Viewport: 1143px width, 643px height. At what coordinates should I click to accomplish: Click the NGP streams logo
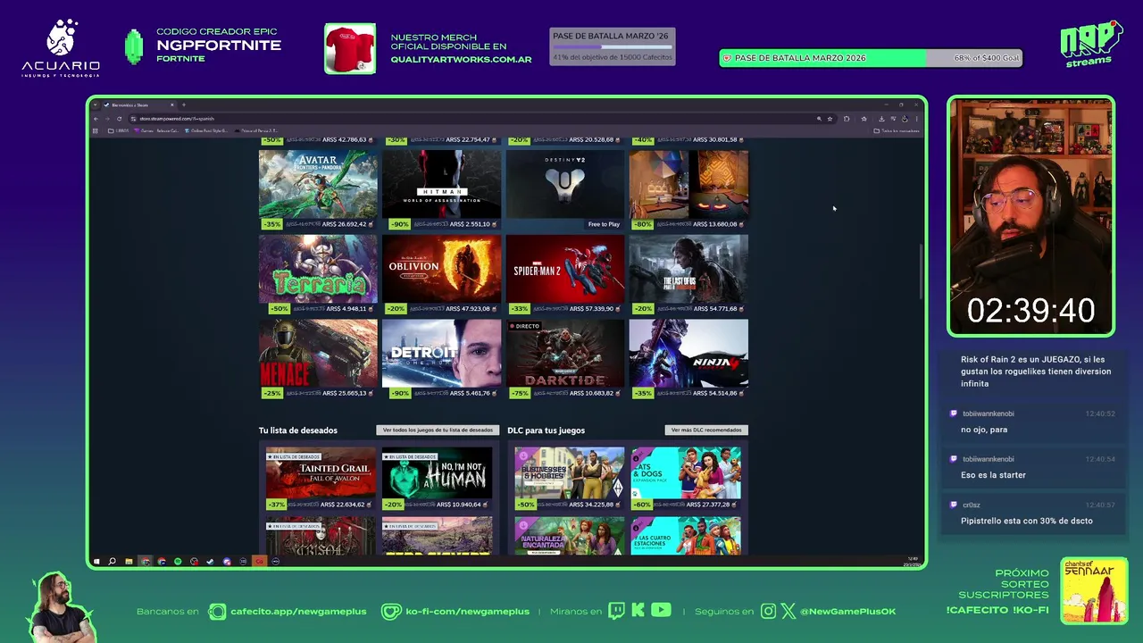pos(1090,44)
